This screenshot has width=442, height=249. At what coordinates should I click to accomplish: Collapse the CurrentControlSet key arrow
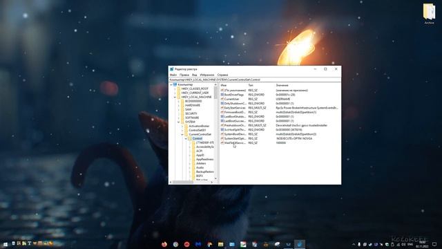click(182, 134)
